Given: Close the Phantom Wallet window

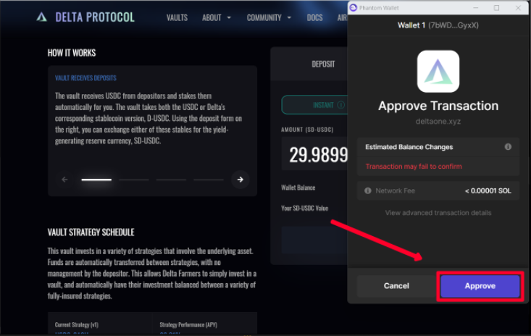Looking at the screenshot, I should 518,7.
